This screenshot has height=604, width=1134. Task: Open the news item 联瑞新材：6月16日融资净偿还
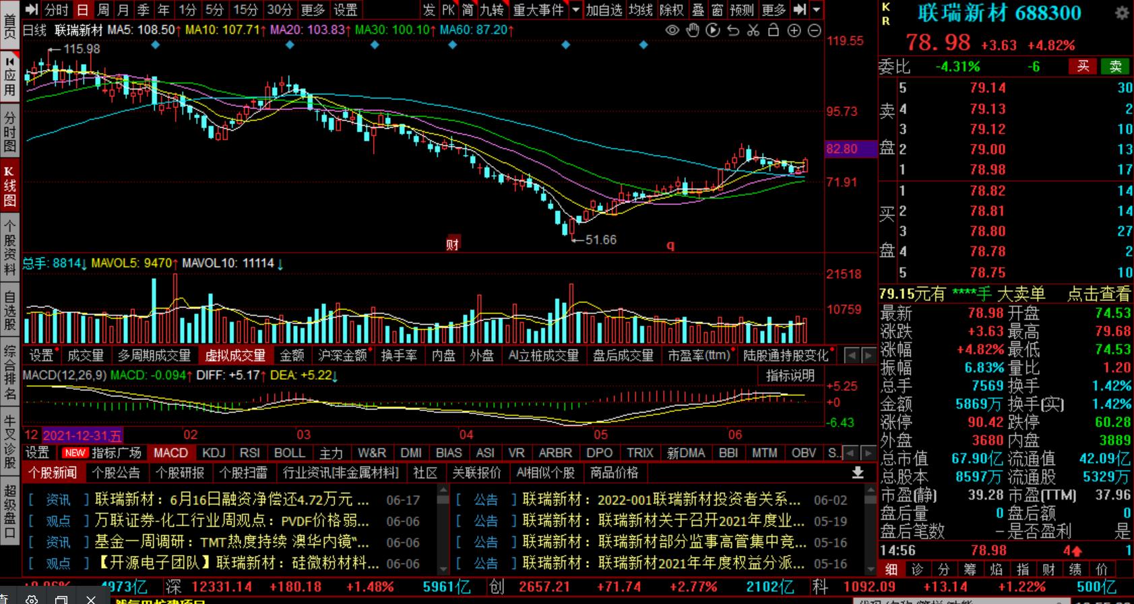[232, 500]
